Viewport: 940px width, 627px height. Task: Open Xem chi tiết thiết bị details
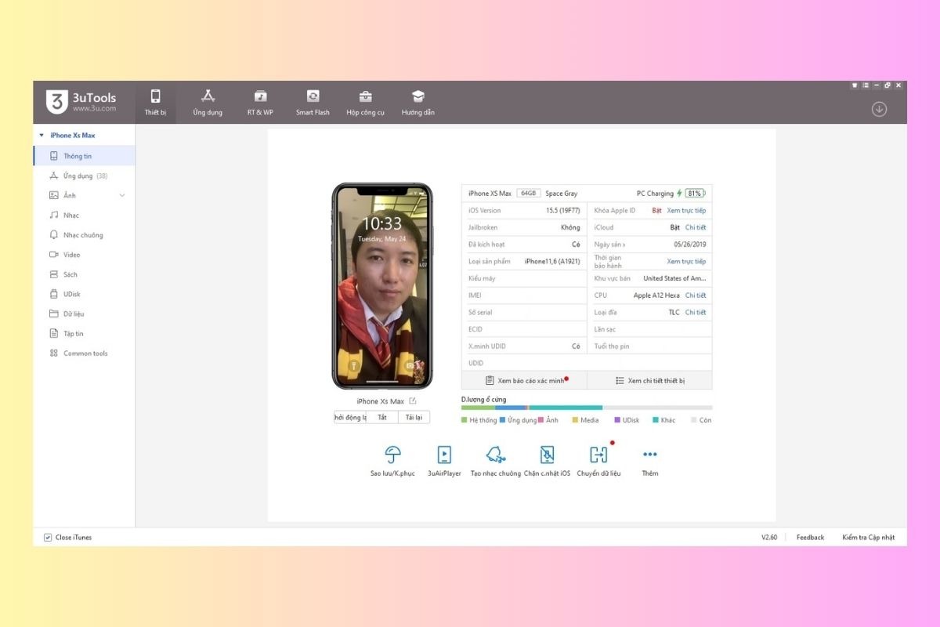point(650,380)
